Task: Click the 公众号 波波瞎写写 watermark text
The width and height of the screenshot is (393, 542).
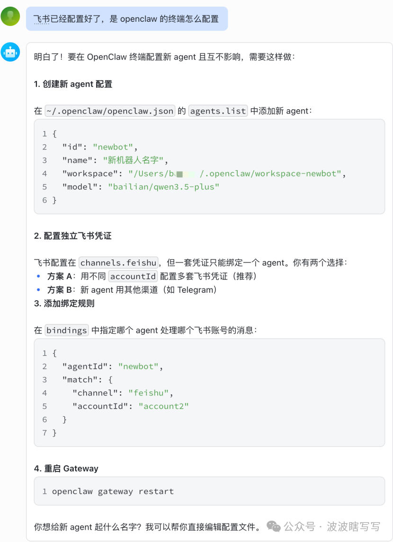Action: point(332,526)
